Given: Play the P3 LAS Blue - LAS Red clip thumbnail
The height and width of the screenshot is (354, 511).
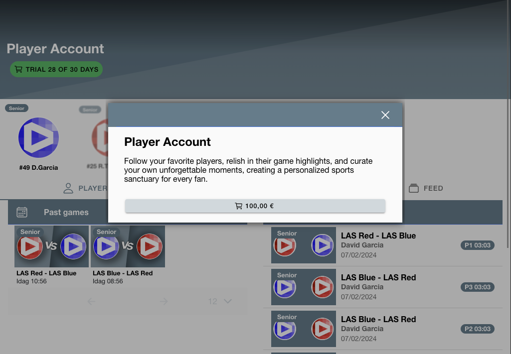Looking at the screenshot, I should click(x=304, y=287).
